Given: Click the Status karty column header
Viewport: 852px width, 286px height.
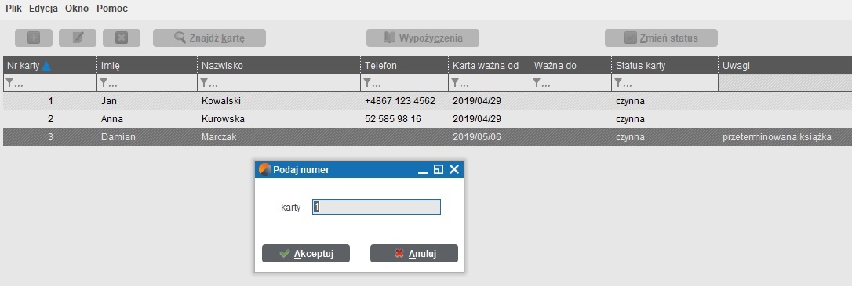Looking at the screenshot, I should [x=664, y=66].
